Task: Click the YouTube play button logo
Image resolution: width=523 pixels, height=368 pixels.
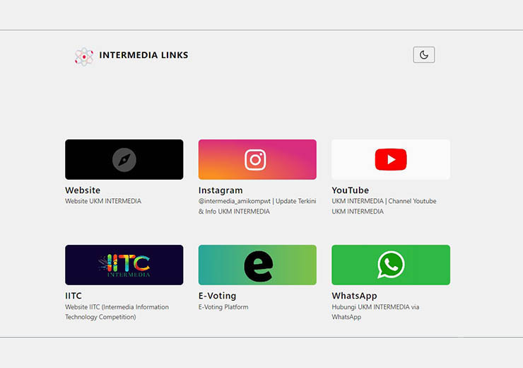Action: tap(391, 159)
